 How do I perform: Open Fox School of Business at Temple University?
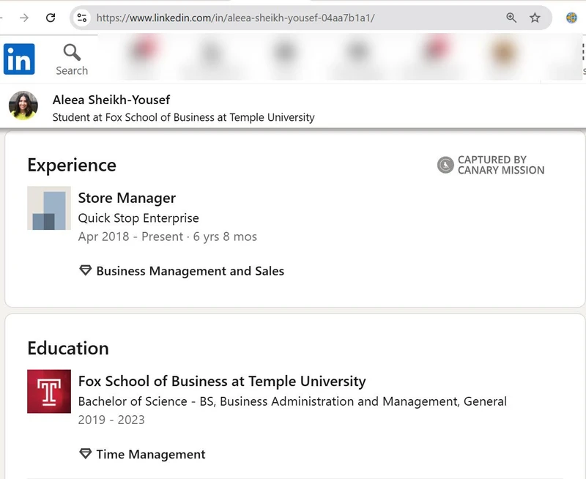(x=222, y=381)
